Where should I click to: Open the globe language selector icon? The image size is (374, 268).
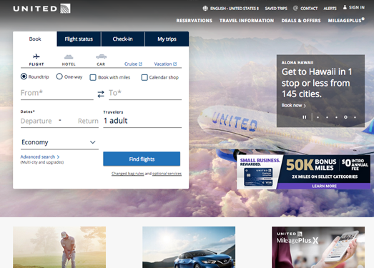[205, 8]
